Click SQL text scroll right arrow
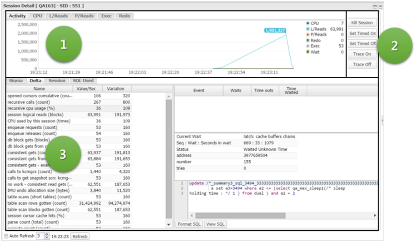 pyautogui.click(x=375, y=215)
